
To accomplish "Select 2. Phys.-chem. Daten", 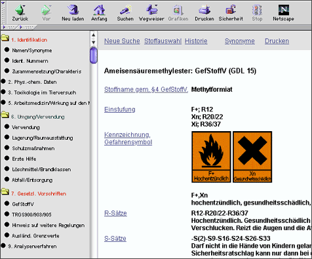I will click(32, 82).
